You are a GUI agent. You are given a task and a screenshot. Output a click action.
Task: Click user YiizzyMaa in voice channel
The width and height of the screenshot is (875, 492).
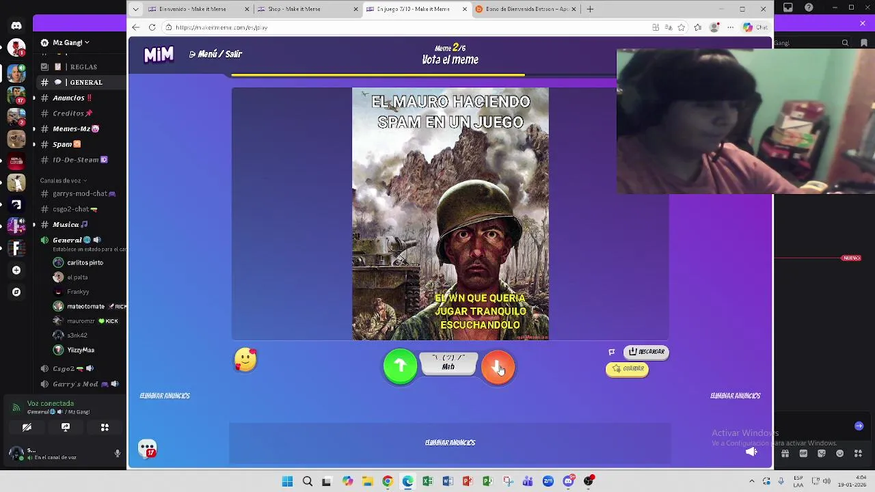[81, 350]
